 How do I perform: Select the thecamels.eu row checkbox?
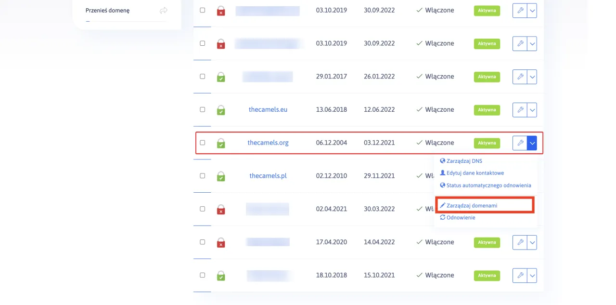point(203,109)
